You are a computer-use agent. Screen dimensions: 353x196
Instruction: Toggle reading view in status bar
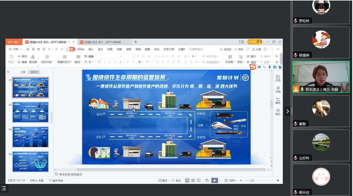(198, 180)
